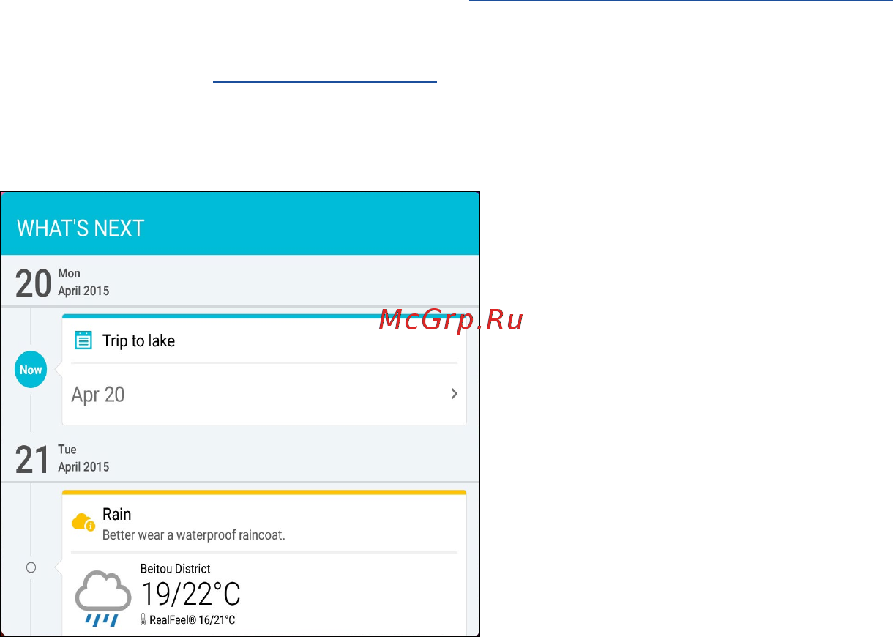Click April 2015 under Tue
This screenshot has height=637, width=893.
point(83,466)
